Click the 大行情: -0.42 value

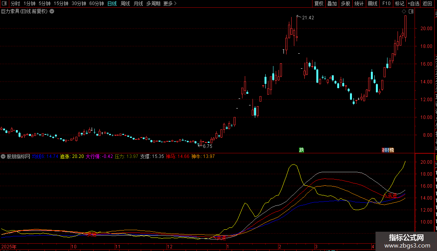click(99, 156)
